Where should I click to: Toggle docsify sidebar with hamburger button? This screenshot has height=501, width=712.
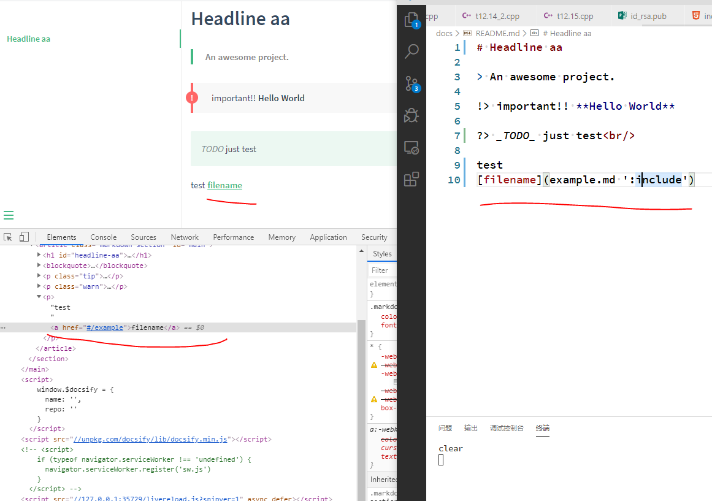pos(9,215)
